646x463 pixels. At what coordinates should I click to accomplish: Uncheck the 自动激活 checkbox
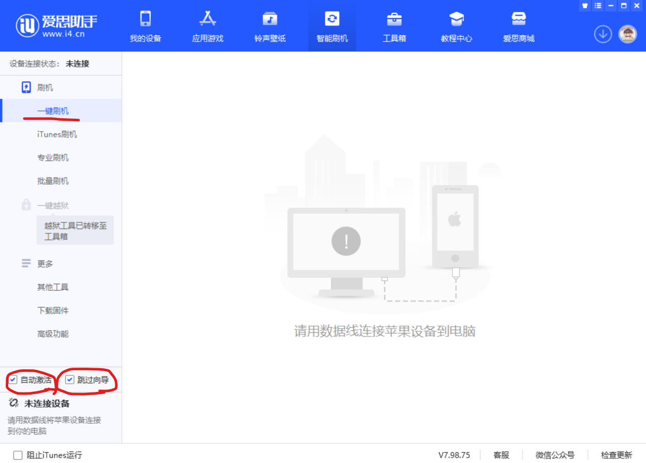pos(13,380)
